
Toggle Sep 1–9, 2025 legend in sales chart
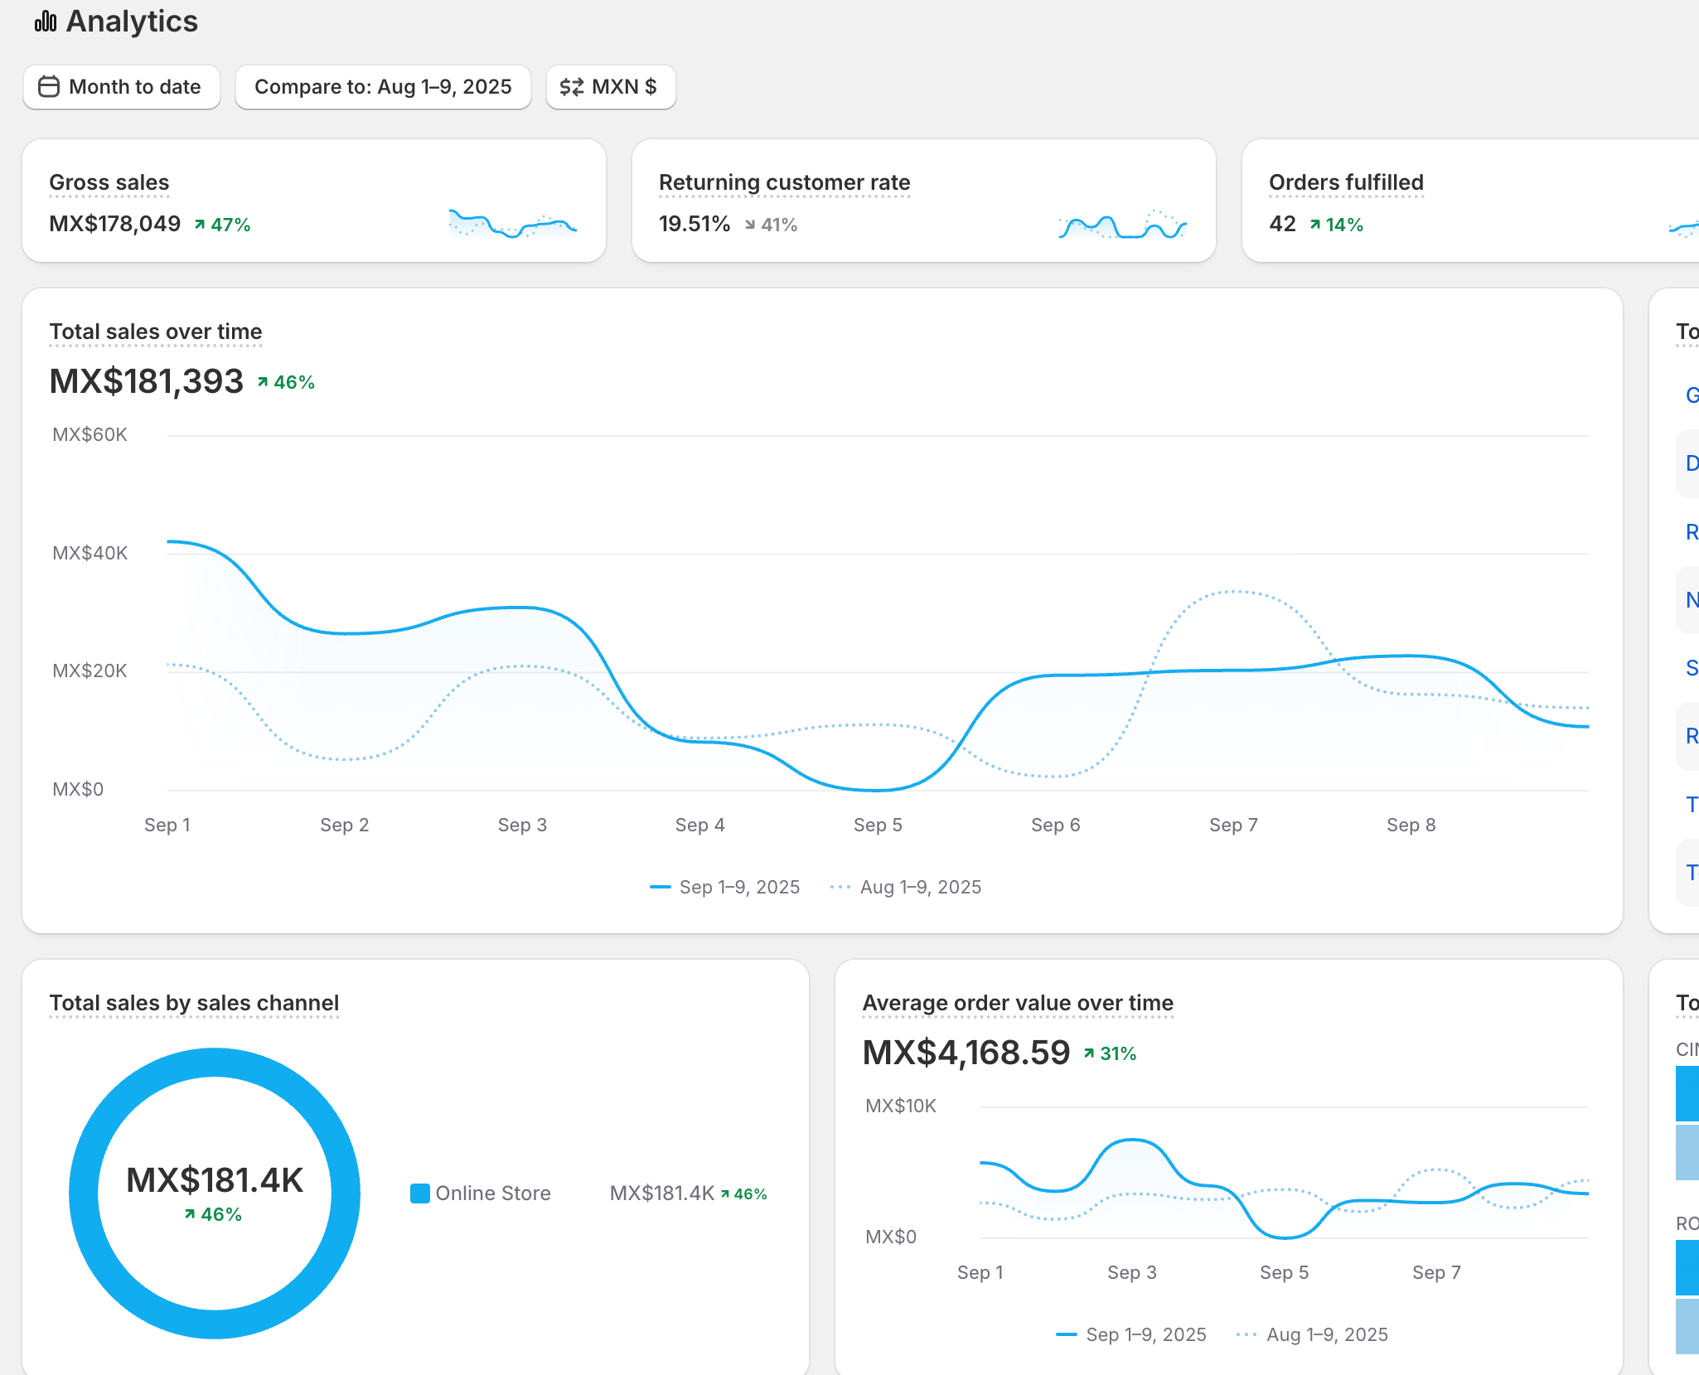[725, 887]
